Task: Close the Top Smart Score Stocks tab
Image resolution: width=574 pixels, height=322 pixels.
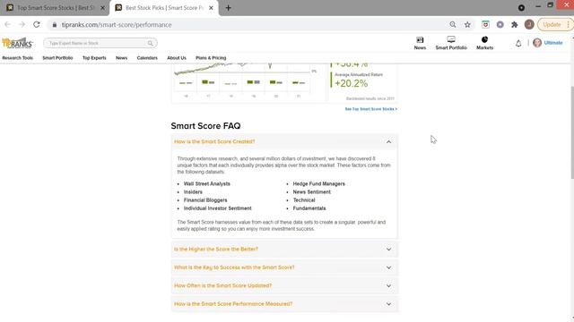Action: coord(103,8)
